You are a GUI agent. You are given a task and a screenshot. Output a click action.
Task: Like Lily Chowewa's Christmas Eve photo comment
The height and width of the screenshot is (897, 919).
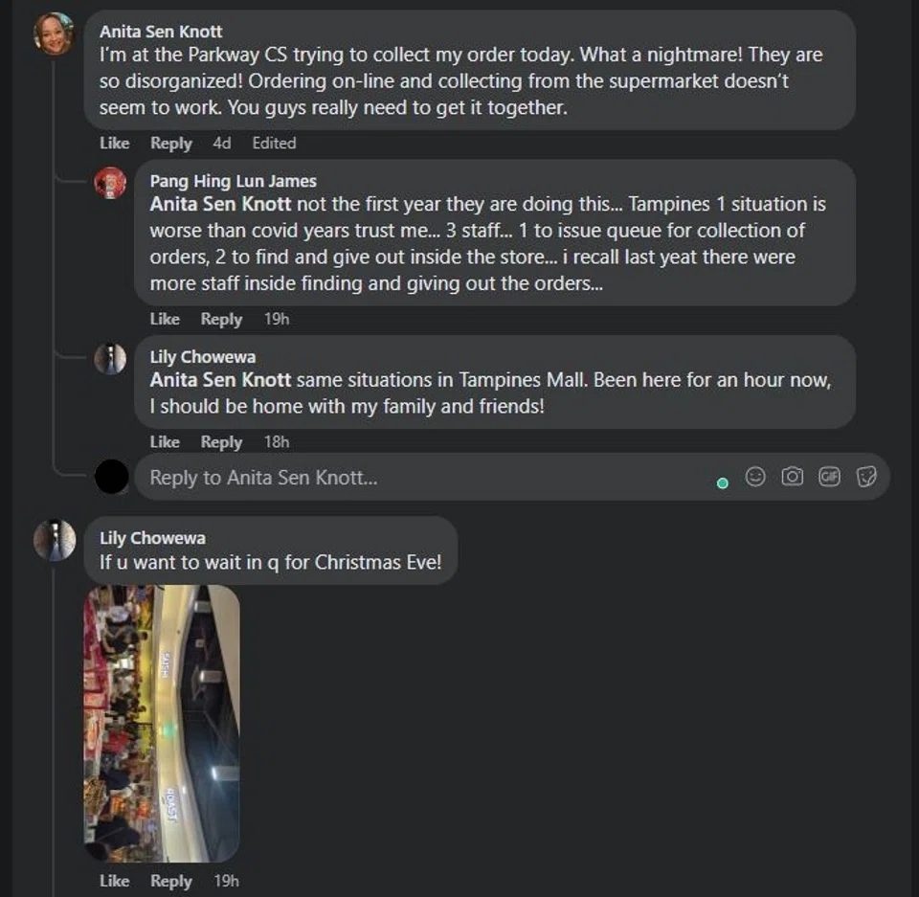tap(114, 881)
